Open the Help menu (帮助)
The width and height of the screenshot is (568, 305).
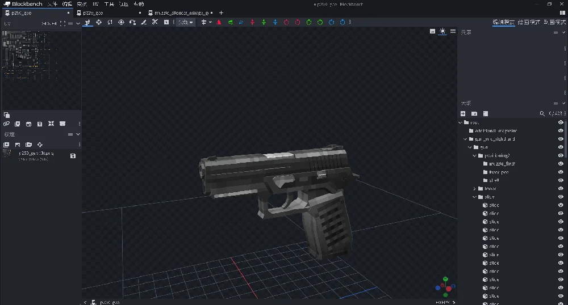(139, 4)
